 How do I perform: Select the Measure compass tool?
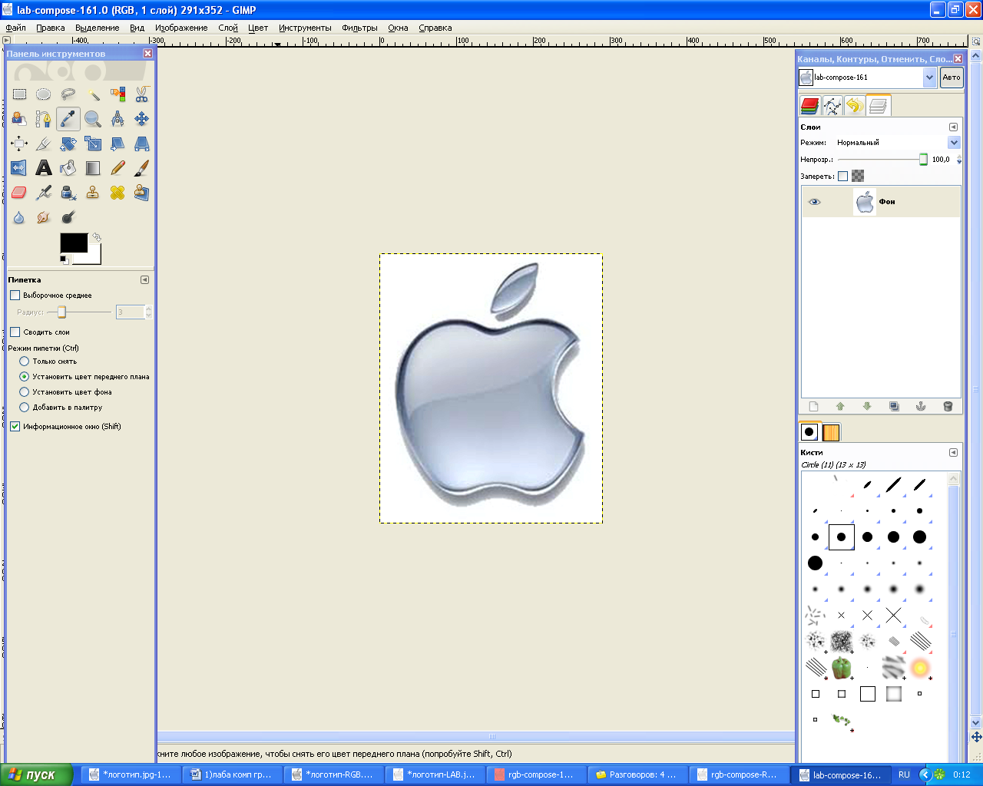117,119
